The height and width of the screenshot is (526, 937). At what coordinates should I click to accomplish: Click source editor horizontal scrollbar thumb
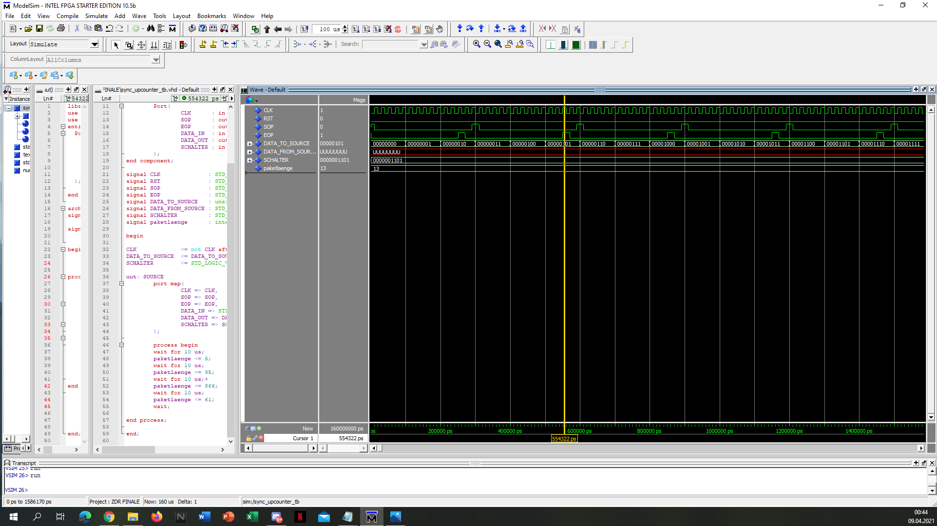coord(128,449)
